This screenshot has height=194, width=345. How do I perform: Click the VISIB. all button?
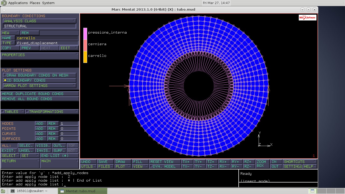[x=43, y=145]
